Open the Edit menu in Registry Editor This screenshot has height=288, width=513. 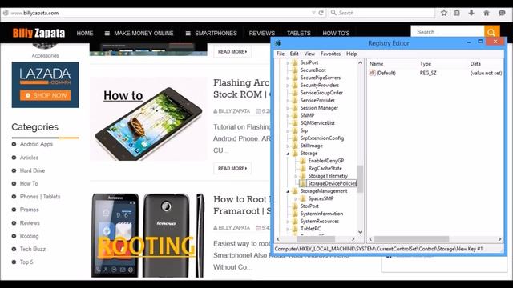click(x=294, y=54)
